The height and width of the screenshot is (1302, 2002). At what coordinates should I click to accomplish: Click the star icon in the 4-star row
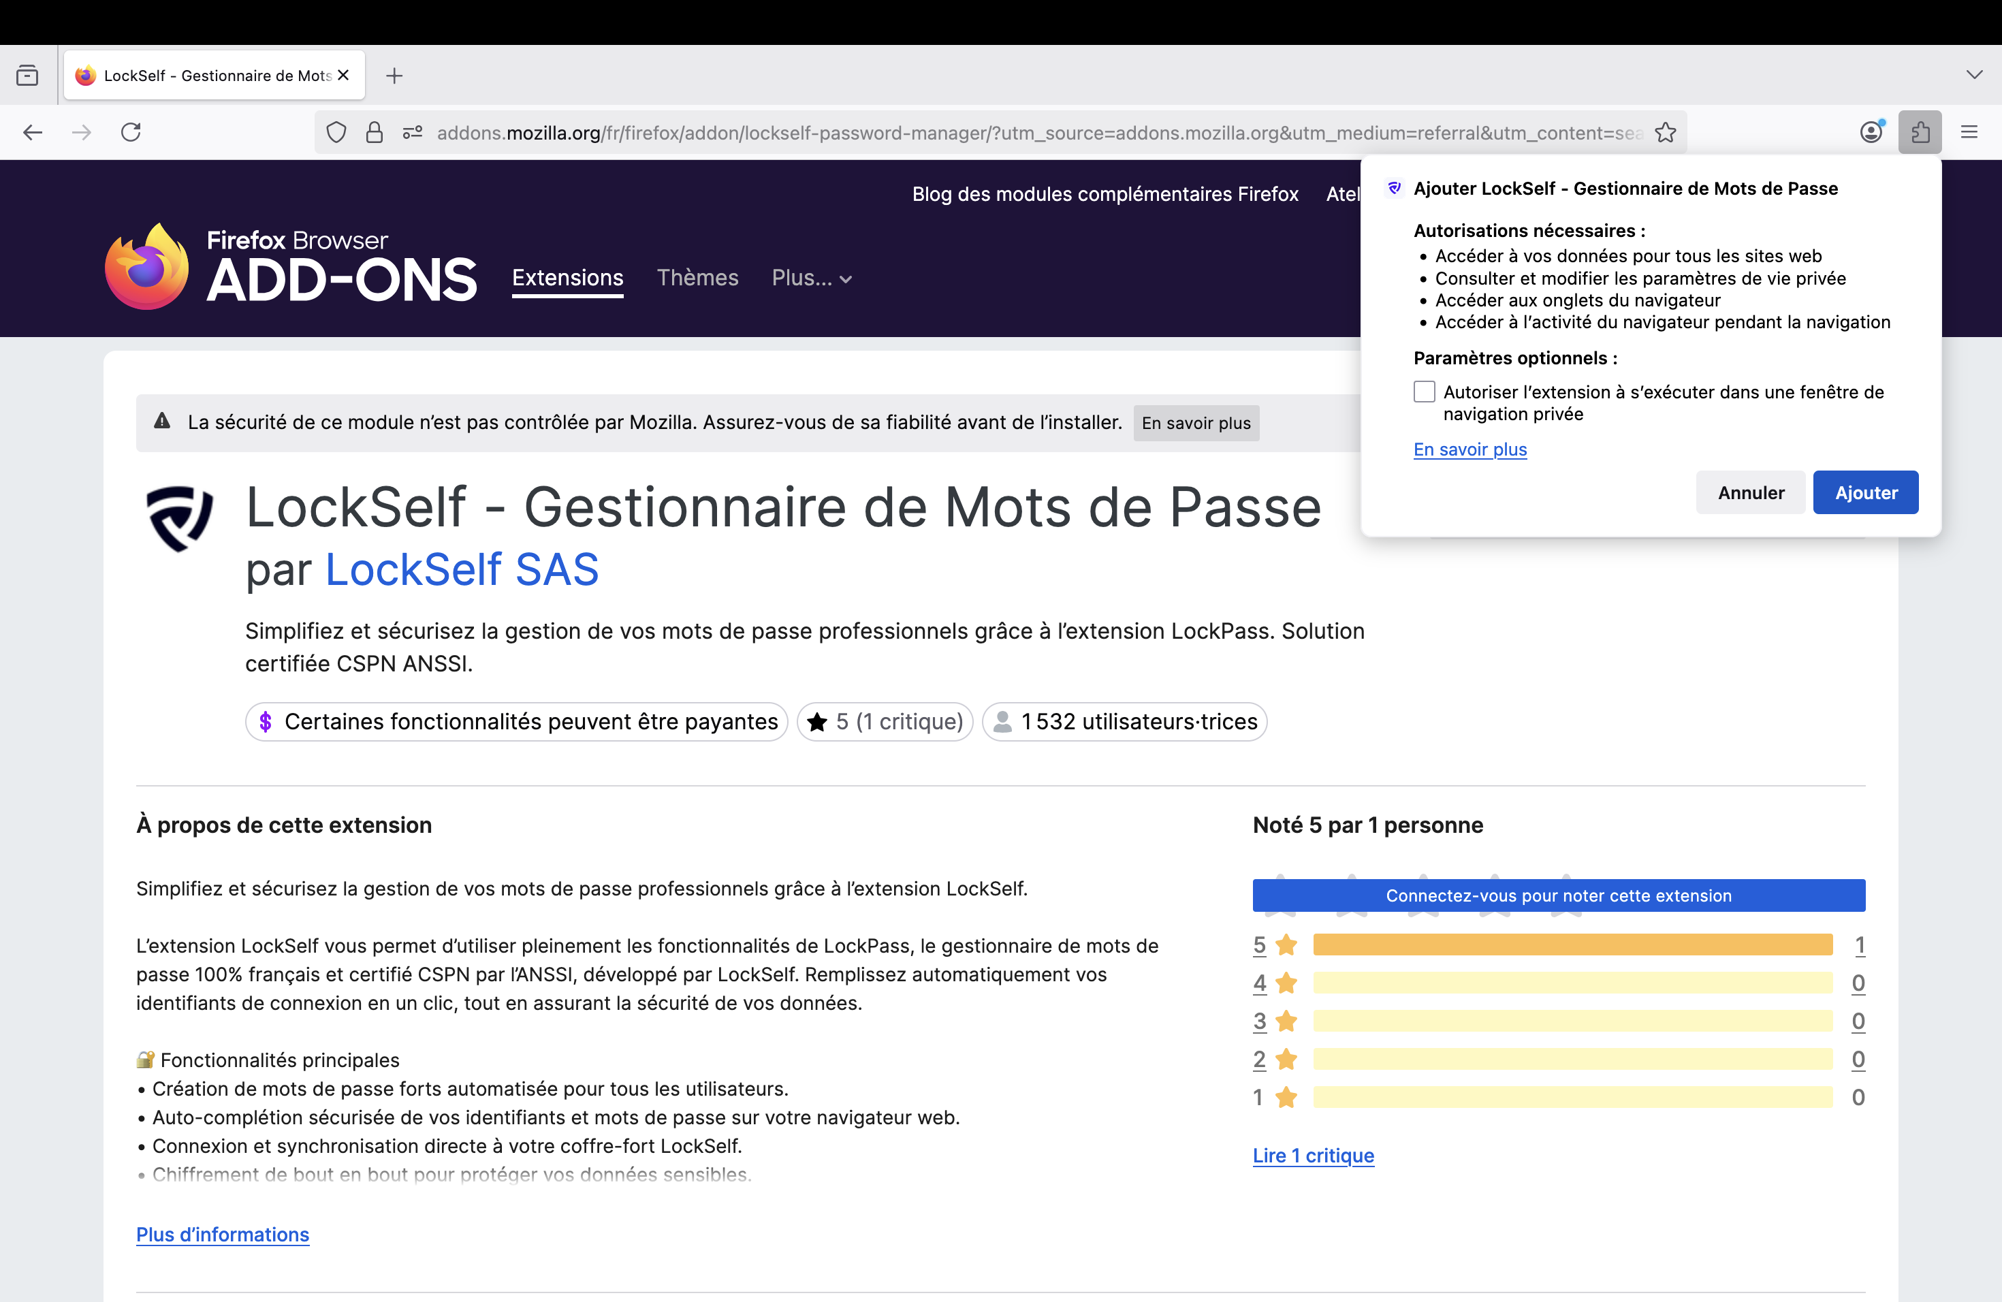pyautogui.click(x=1286, y=983)
